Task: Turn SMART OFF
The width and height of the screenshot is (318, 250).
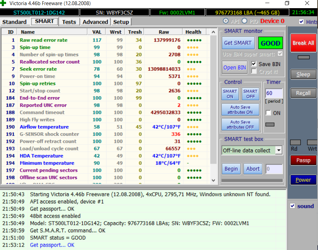Action: tap(250, 94)
